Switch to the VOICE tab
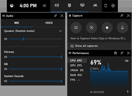132x96 pixels. 49,23
